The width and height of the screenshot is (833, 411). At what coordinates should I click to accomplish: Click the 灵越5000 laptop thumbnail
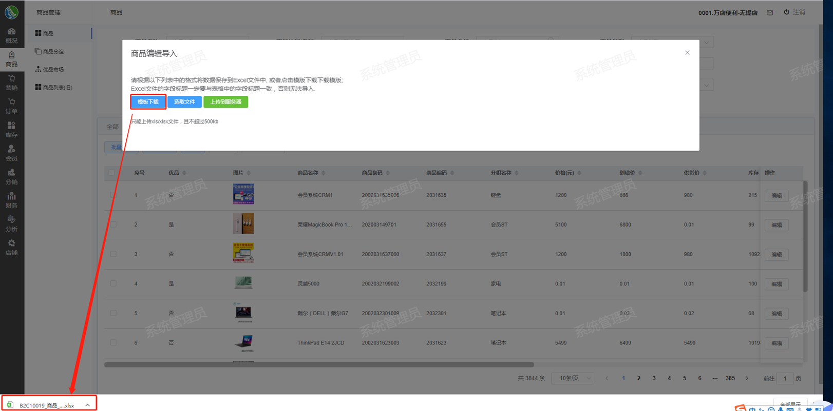pos(243,282)
